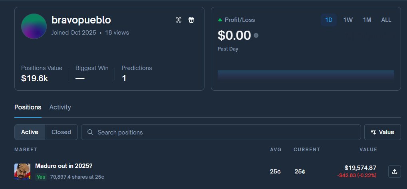Click the QR code scan icon

click(179, 20)
